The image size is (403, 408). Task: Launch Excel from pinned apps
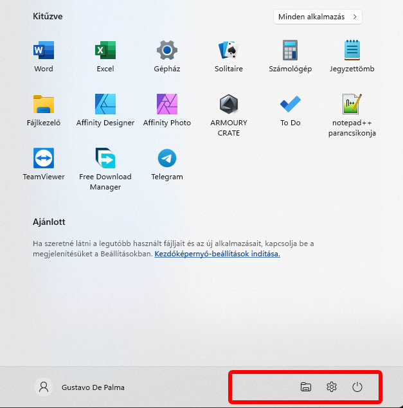(105, 51)
